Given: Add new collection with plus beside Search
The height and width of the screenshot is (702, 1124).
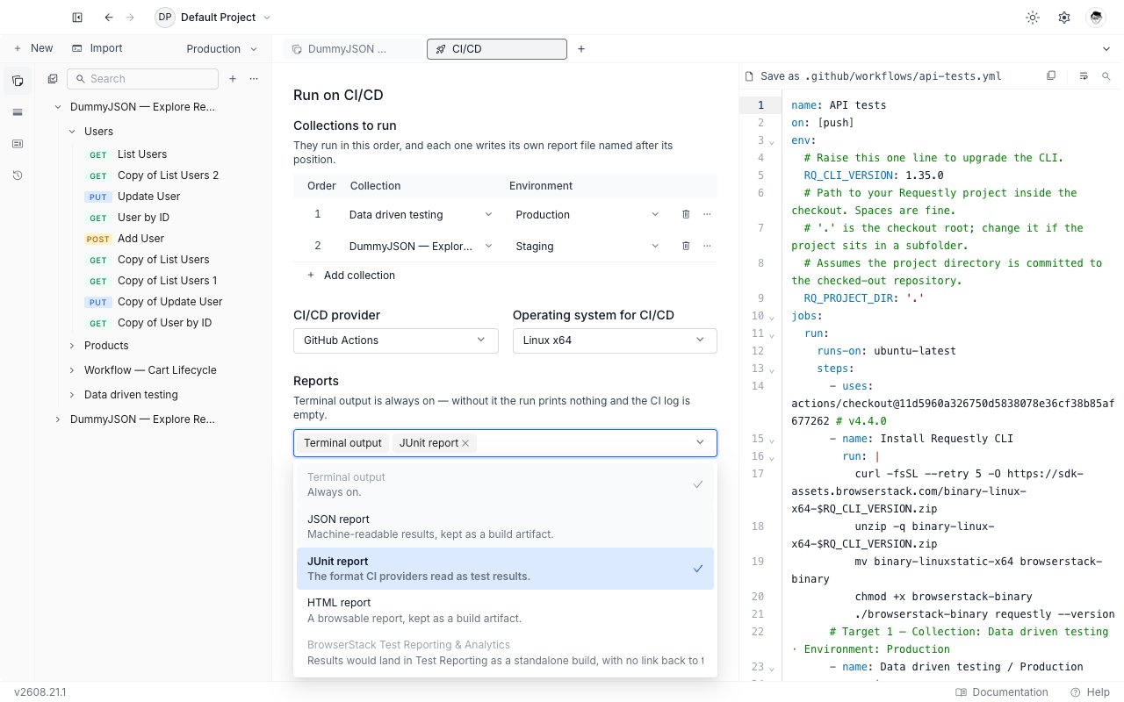Looking at the screenshot, I should [x=233, y=79].
